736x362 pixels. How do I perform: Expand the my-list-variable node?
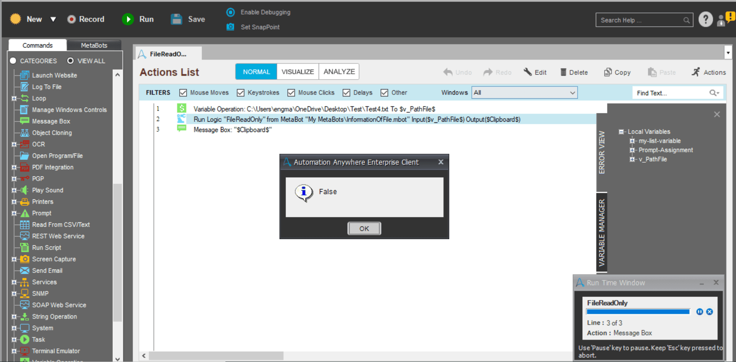tap(632, 141)
